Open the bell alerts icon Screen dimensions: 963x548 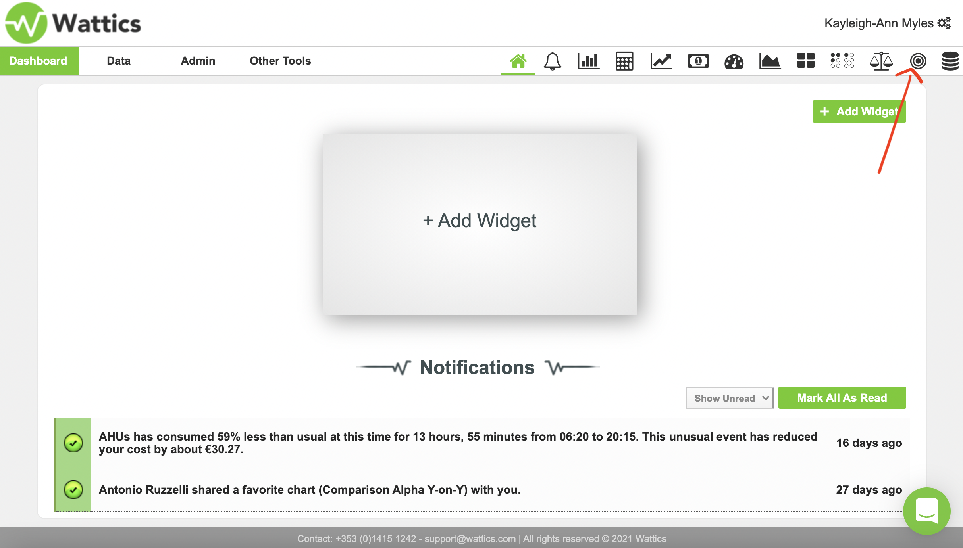click(x=552, y=61)
